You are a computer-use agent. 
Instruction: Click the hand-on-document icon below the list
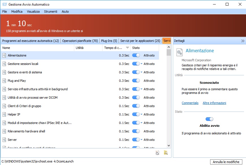(157, 153)
